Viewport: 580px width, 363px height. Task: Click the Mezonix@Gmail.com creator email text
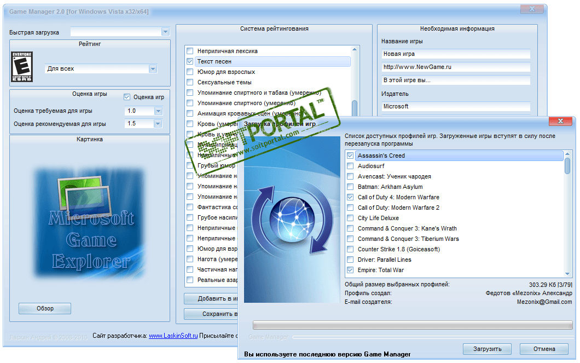tap(544, 302)
